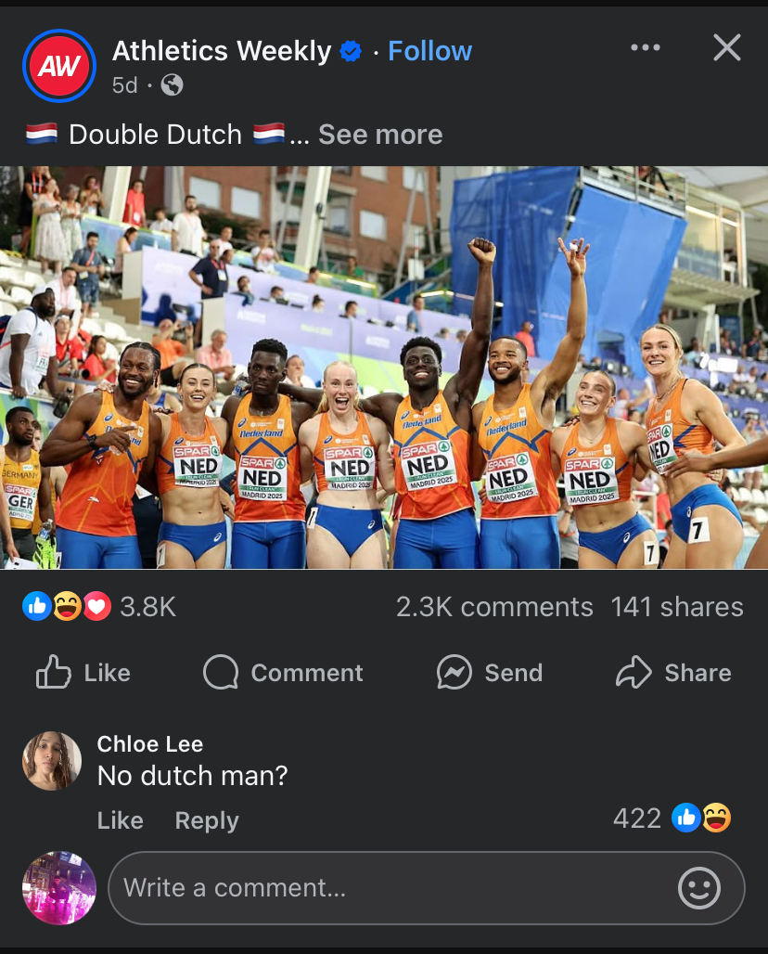The width and height of the screenshot is (768, 954).
Task: Like the post with thumbs-up button
Action: point(83,672)
